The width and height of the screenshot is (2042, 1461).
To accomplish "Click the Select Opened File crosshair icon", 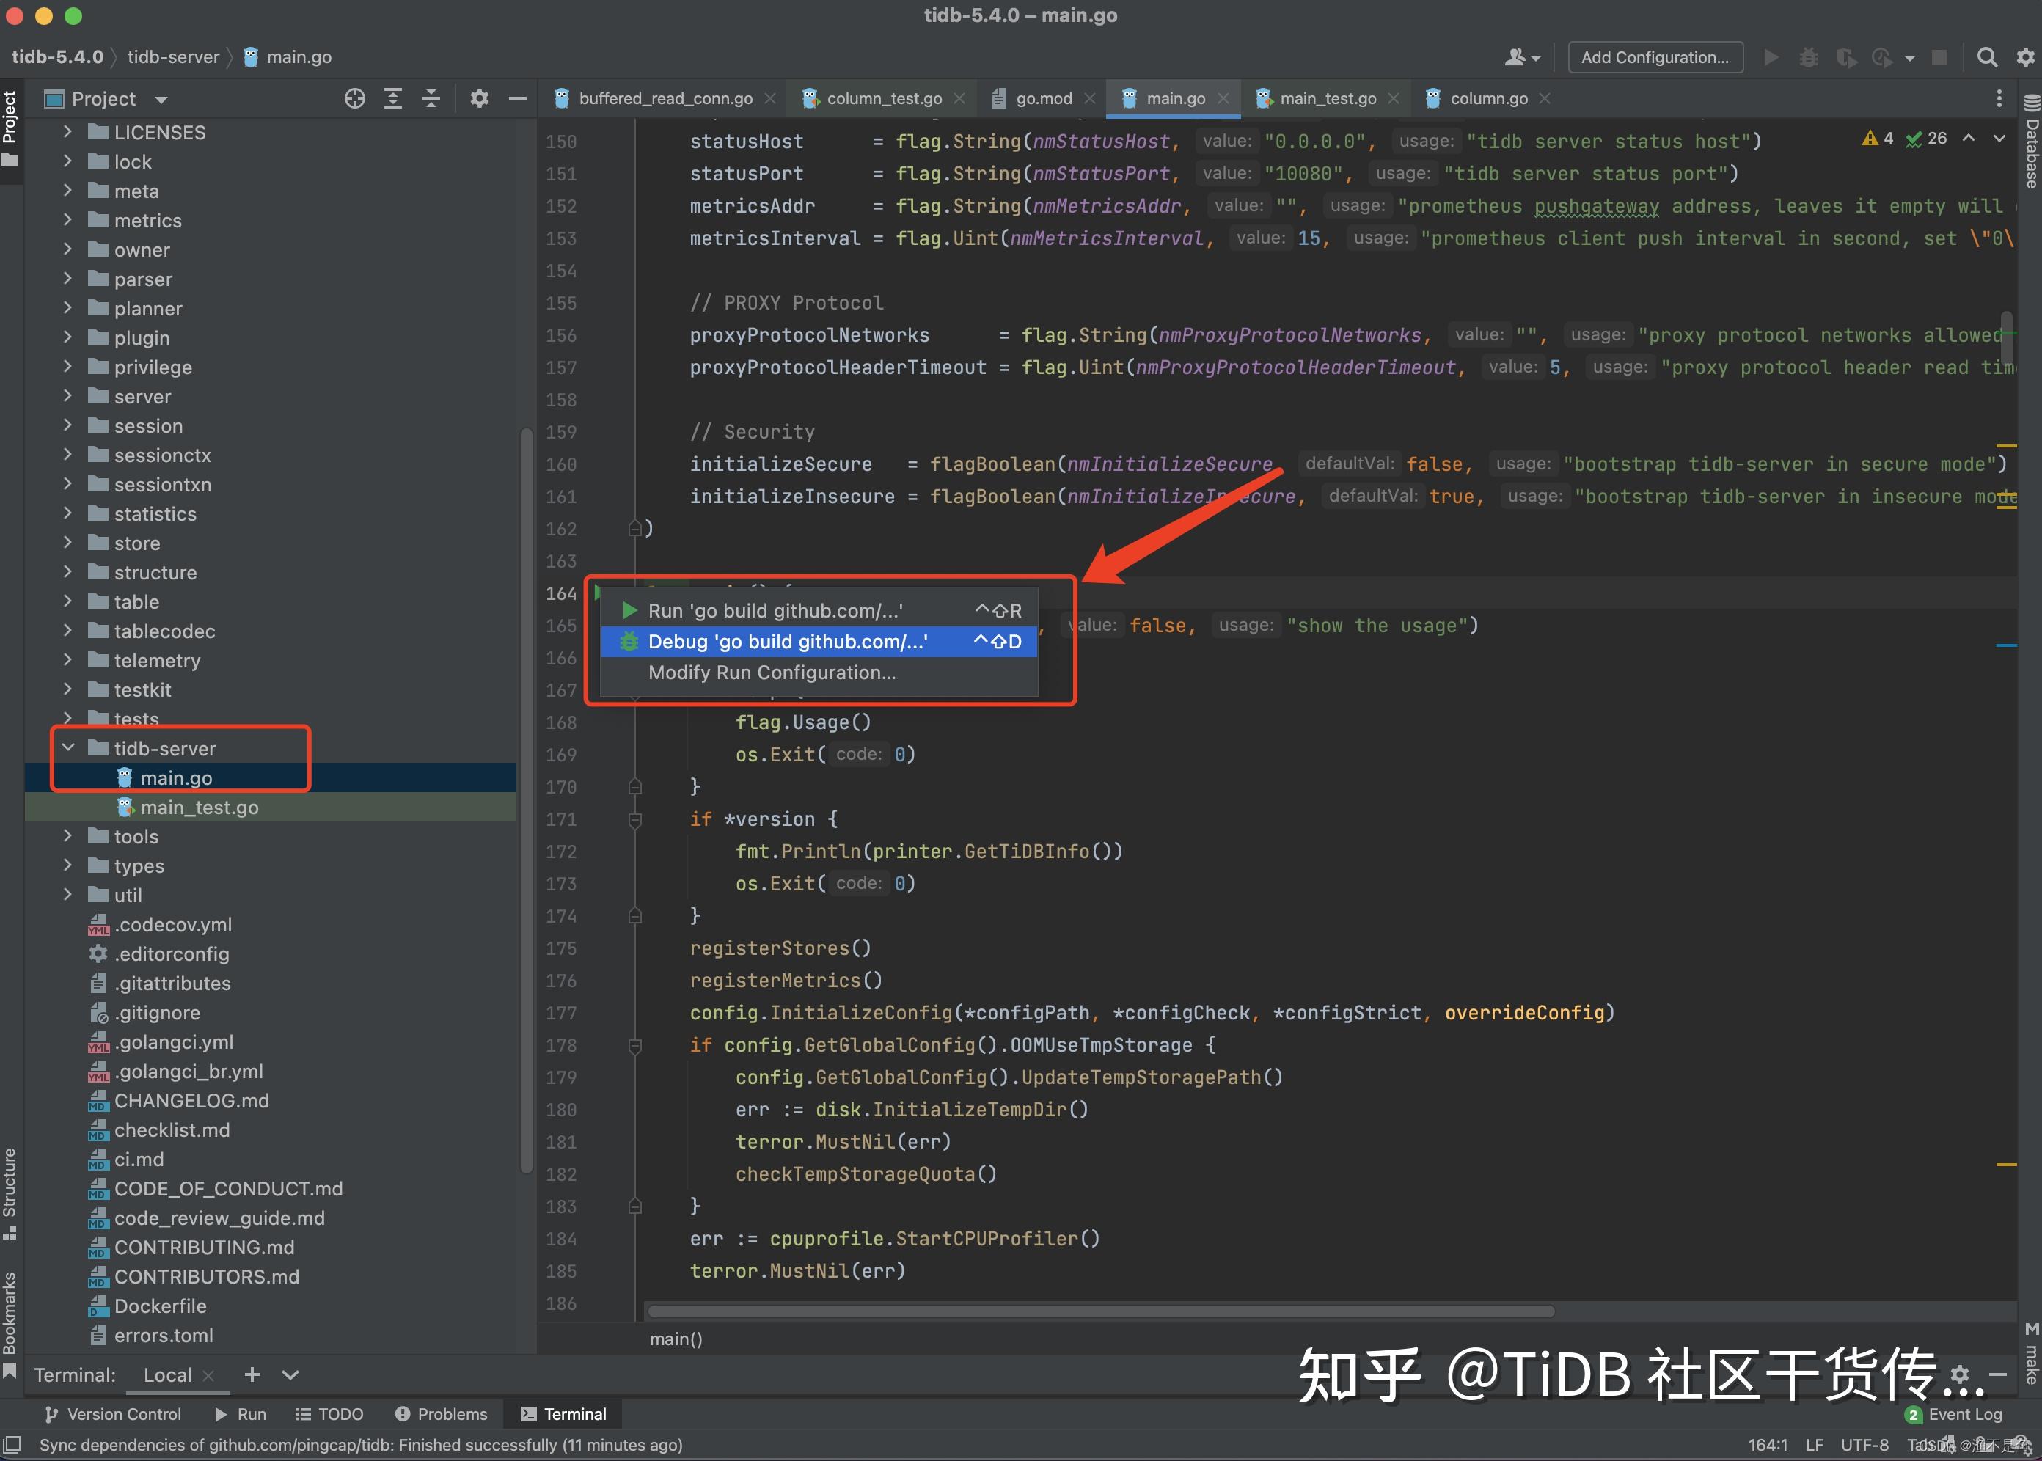I will click(x=354, y=98).
